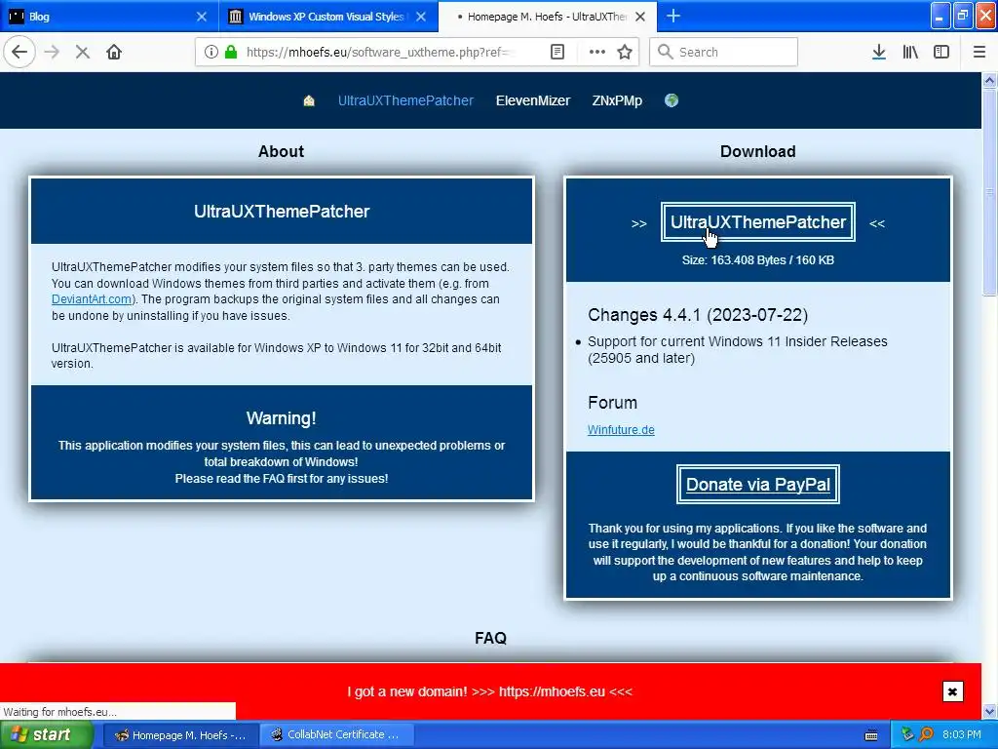Switch to the Blog tab

[109, 17]
